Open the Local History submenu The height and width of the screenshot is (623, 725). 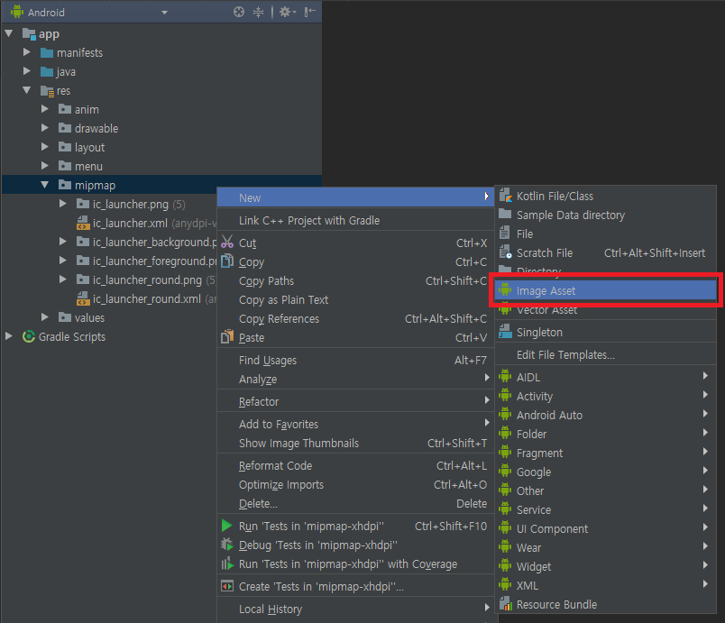[355, 609]
